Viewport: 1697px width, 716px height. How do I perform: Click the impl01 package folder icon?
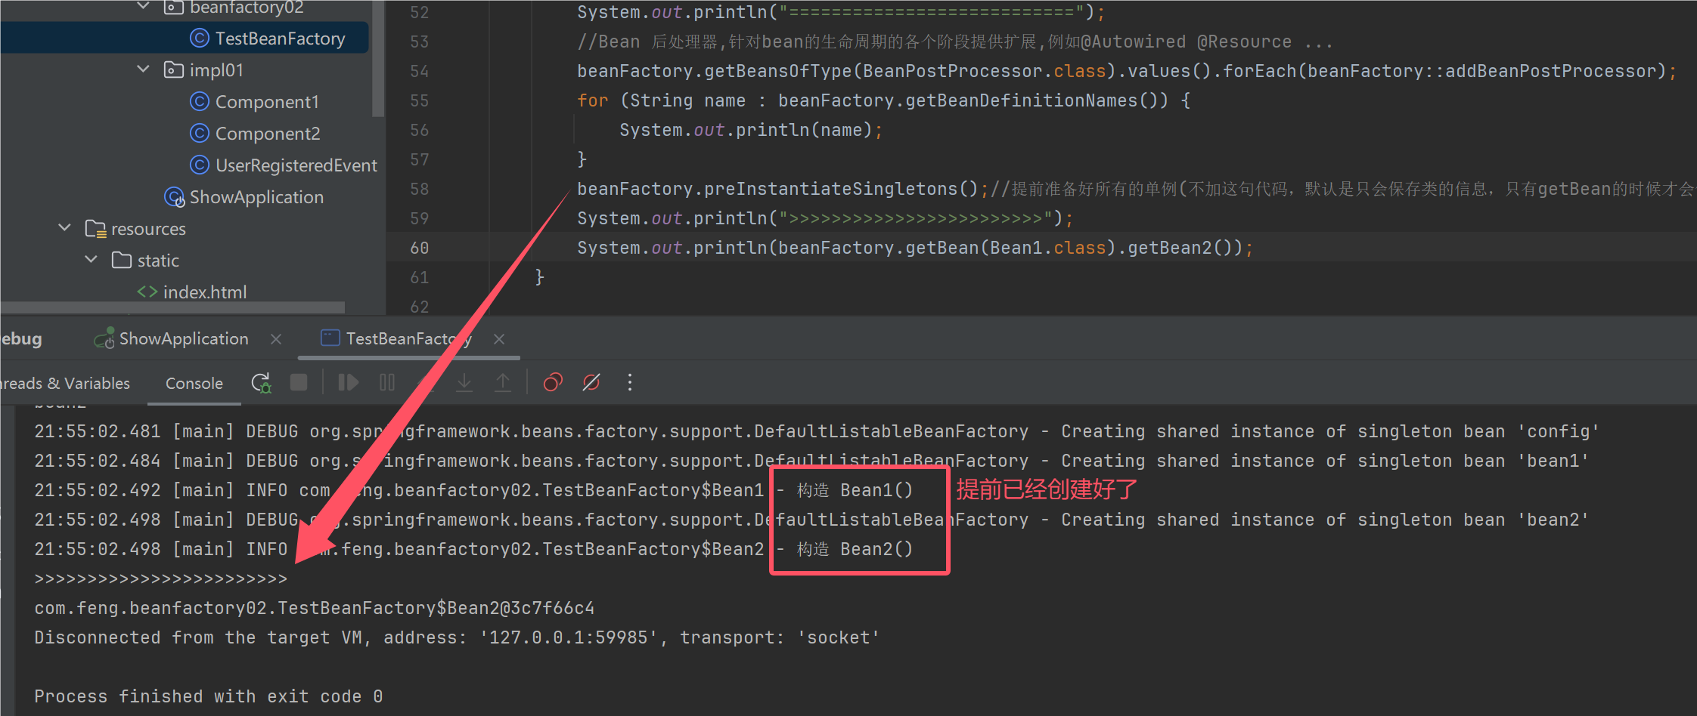pyautogui.click(x=174, y=70)
